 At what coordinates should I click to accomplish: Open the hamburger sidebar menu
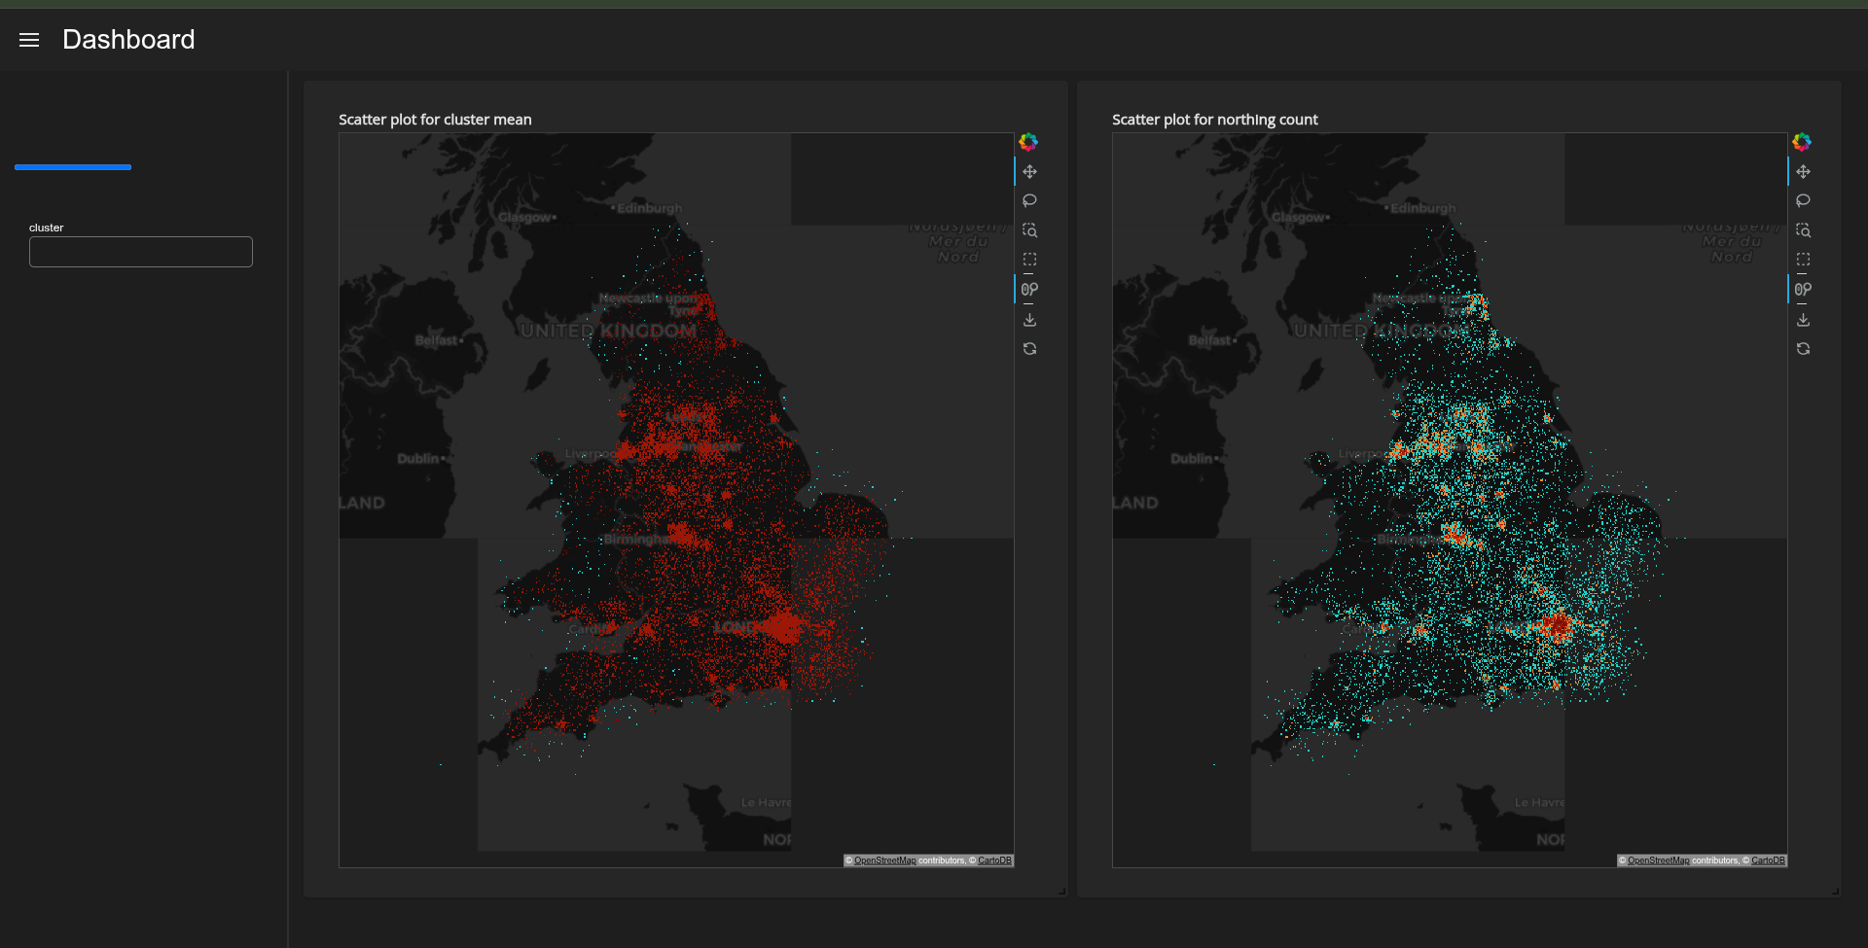point(29,40)
